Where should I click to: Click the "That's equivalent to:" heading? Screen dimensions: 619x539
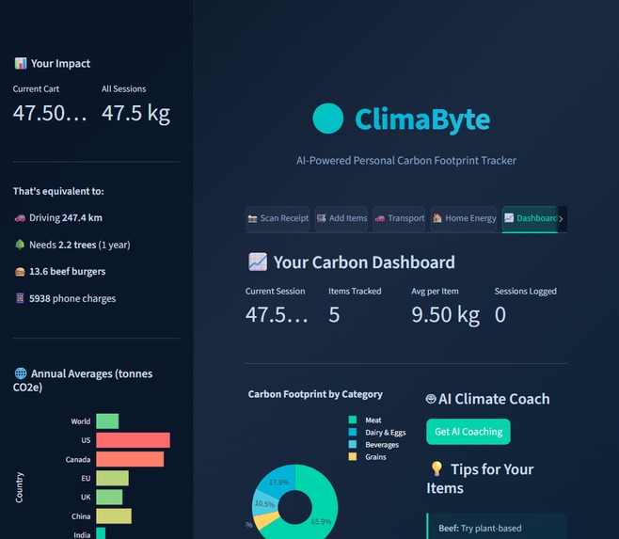(x=58, y=191)
